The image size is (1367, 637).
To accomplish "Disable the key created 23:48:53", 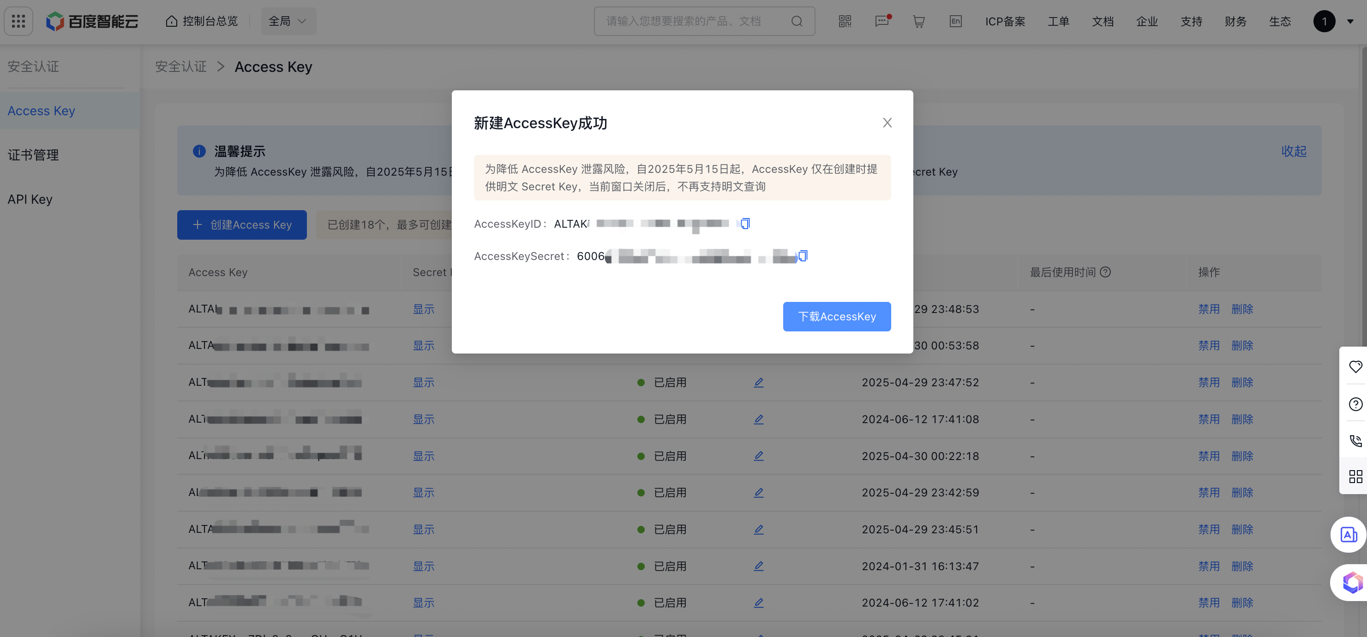I will pos(1208,309).
